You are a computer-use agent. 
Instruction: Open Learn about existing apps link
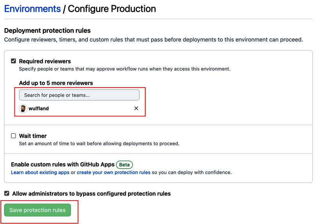click(x=40, y=172)
